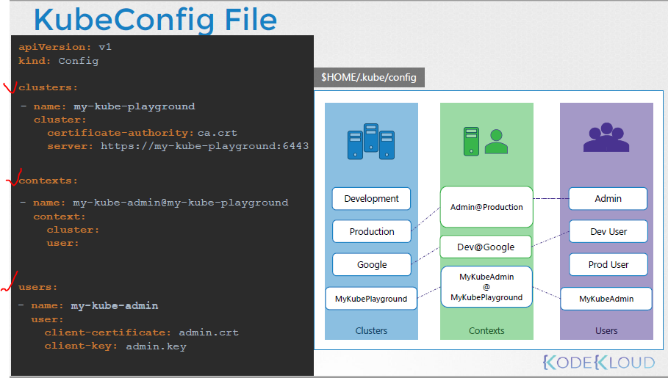Click the 'users:' key in YAML
The height and width of the screenshot is (378, 668).
[37, 287]
